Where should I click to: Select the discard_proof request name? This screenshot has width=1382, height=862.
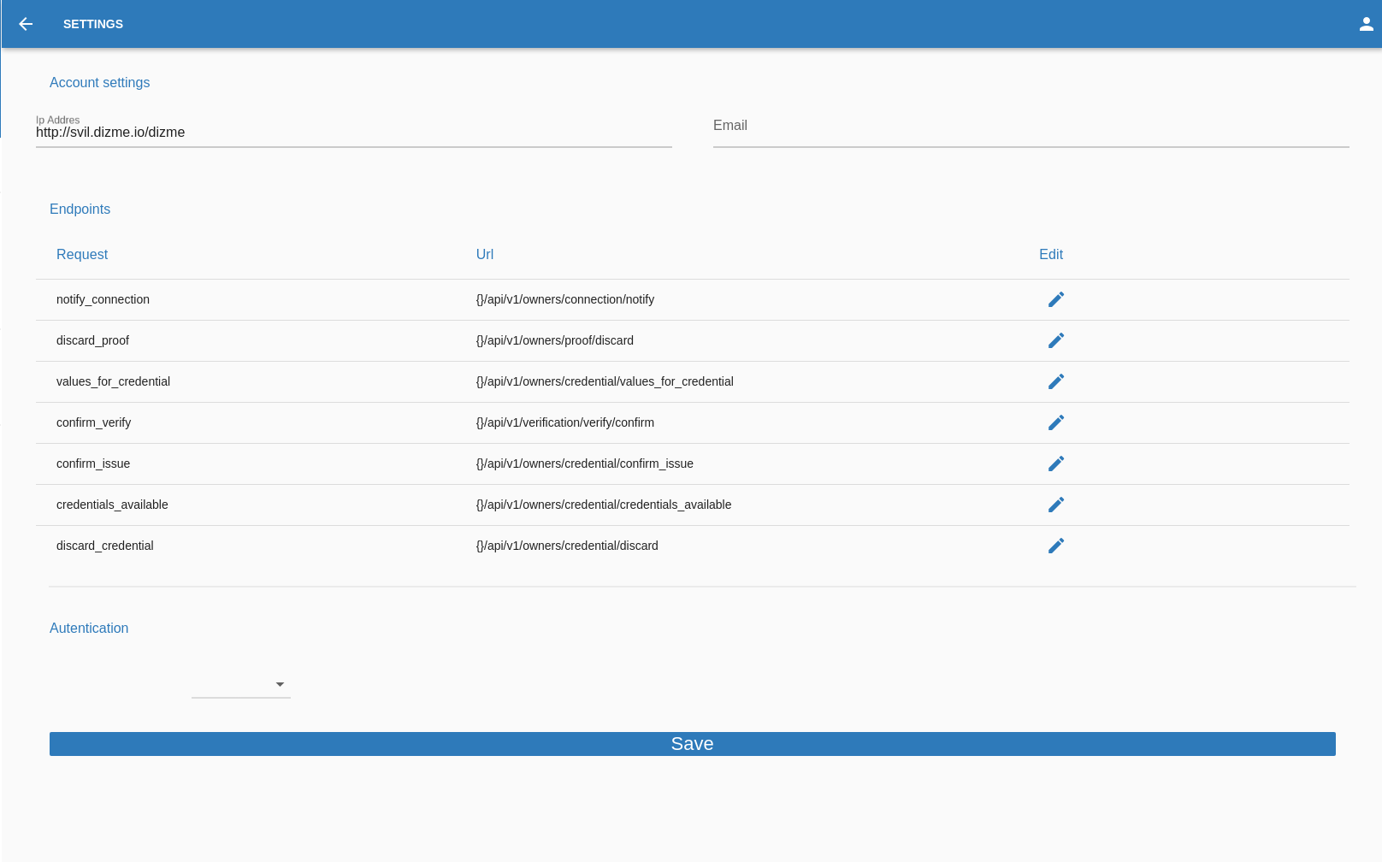(92, 340)
